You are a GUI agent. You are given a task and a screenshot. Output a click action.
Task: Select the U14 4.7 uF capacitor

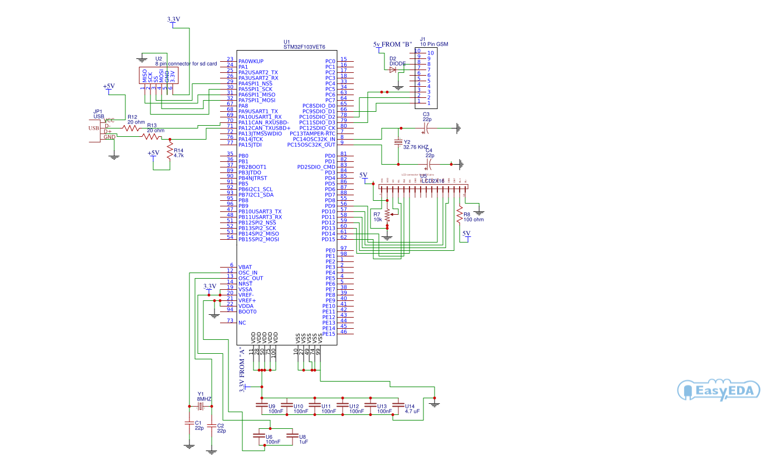[x=398, y=405]
